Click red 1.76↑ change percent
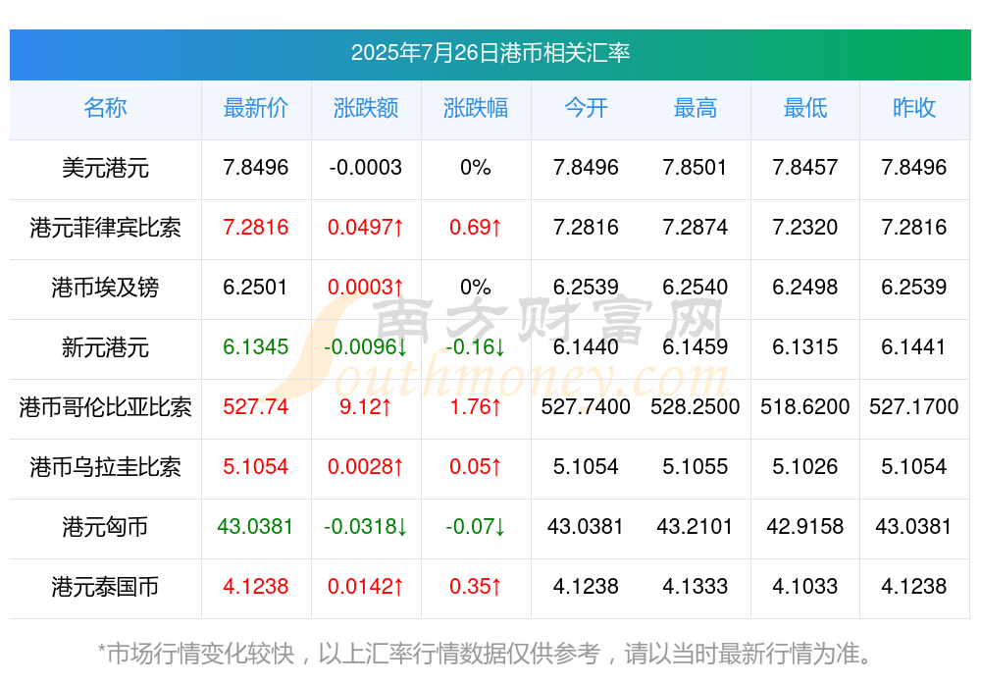Viewport: 981px width, 685px height. pyautogui.click(x=476, y=407)
